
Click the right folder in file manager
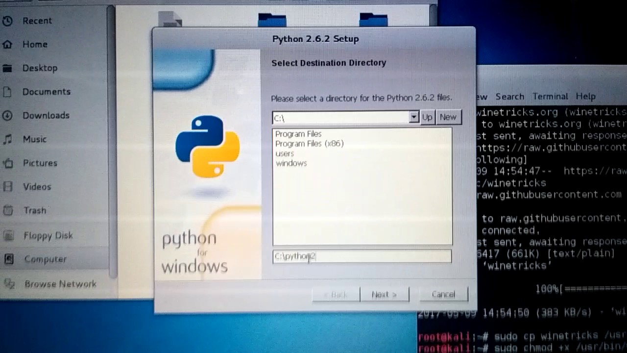(x=373, y=19)
